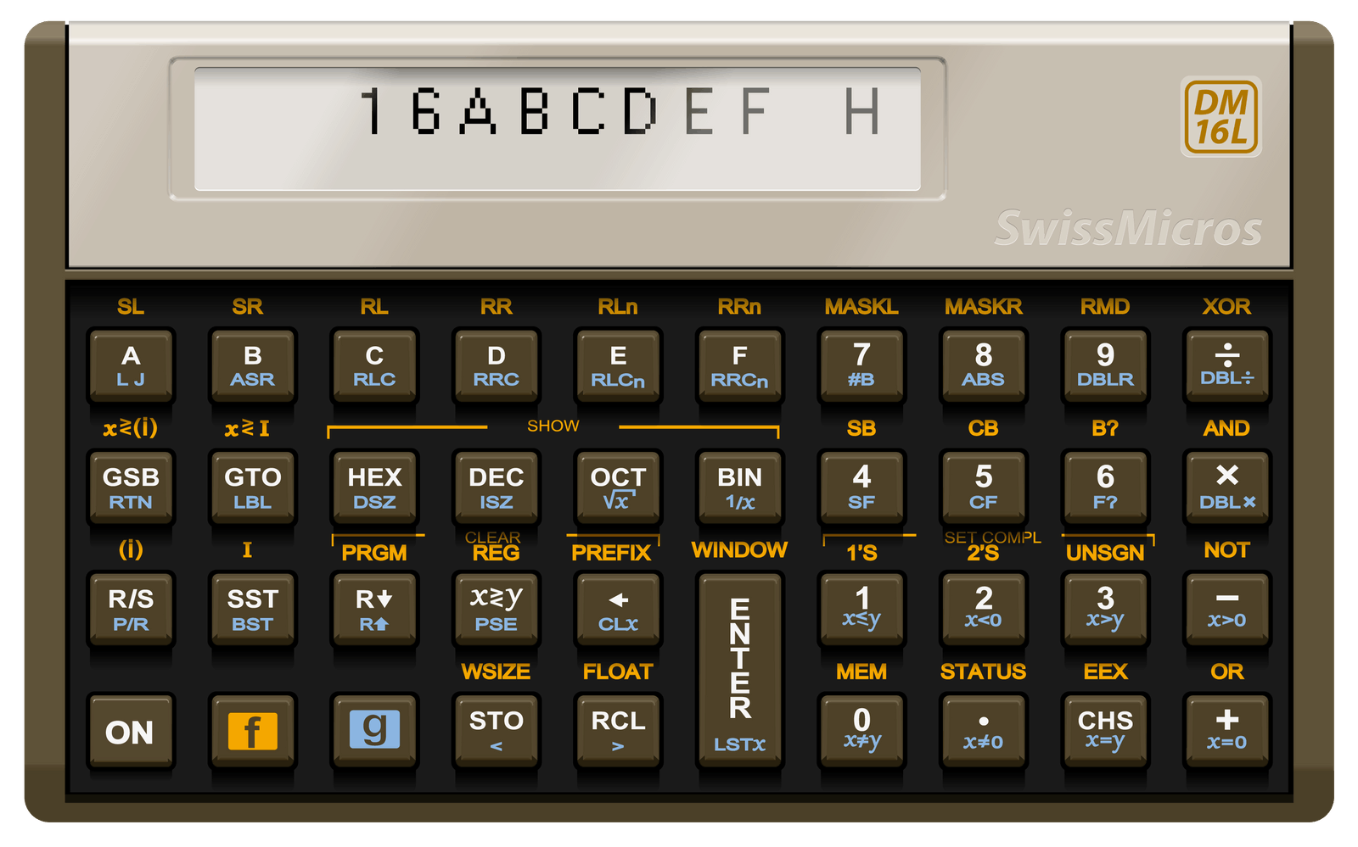Click the RCL key
This screenshot has width=1358, height=847.
click(x=618, y=731)
